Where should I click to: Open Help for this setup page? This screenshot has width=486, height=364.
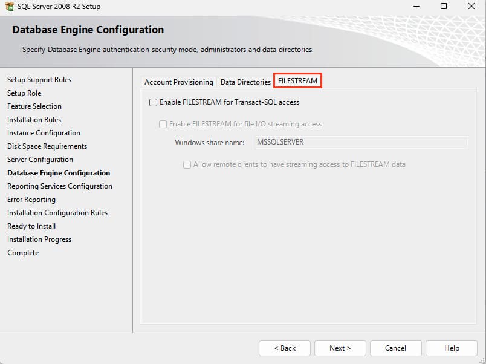coord(452,348)
